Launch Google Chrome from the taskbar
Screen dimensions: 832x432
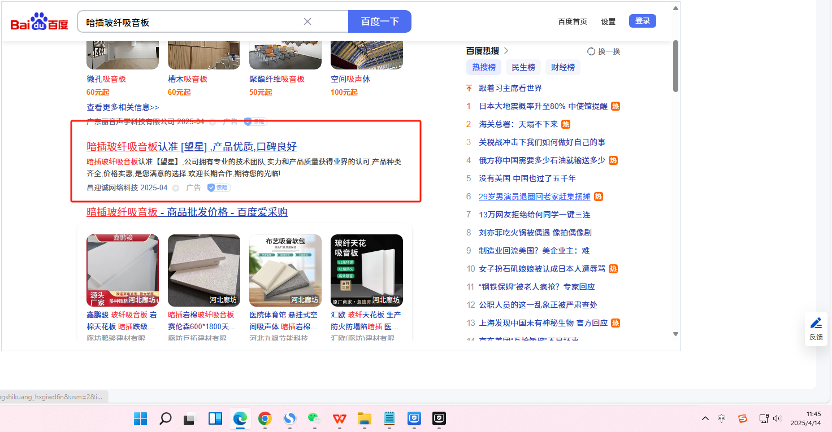click(265, 418)
